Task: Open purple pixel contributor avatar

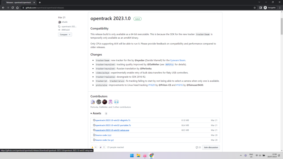Action: (111, 102)
